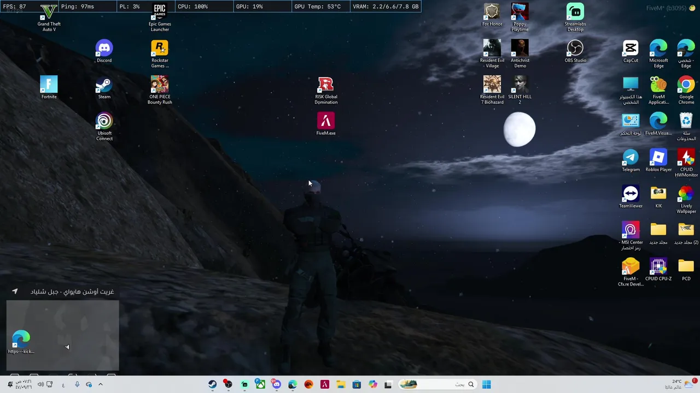Open the For Honor desktop shortcut
The height and width of the screenshot is (393, 700).
click(x=492, y=15)
